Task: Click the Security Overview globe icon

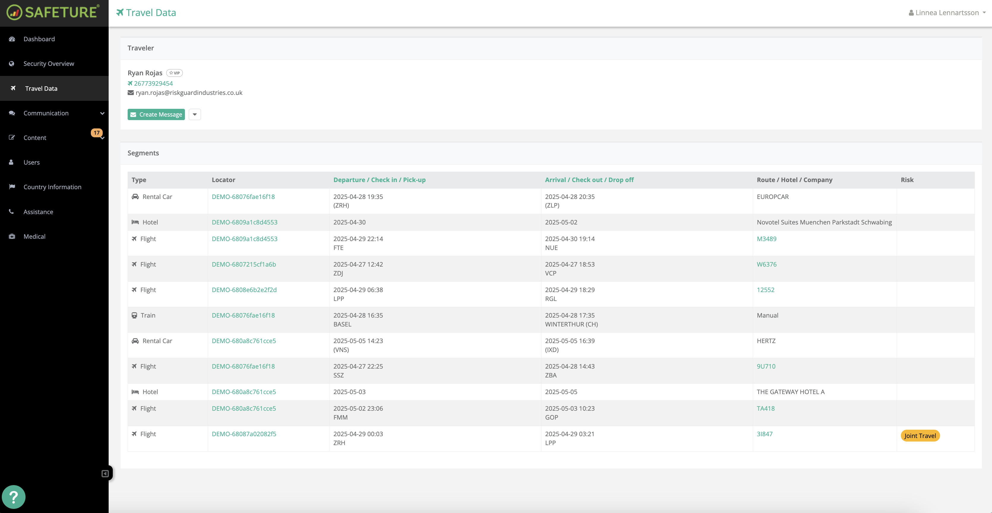Action: coord(12,63)
